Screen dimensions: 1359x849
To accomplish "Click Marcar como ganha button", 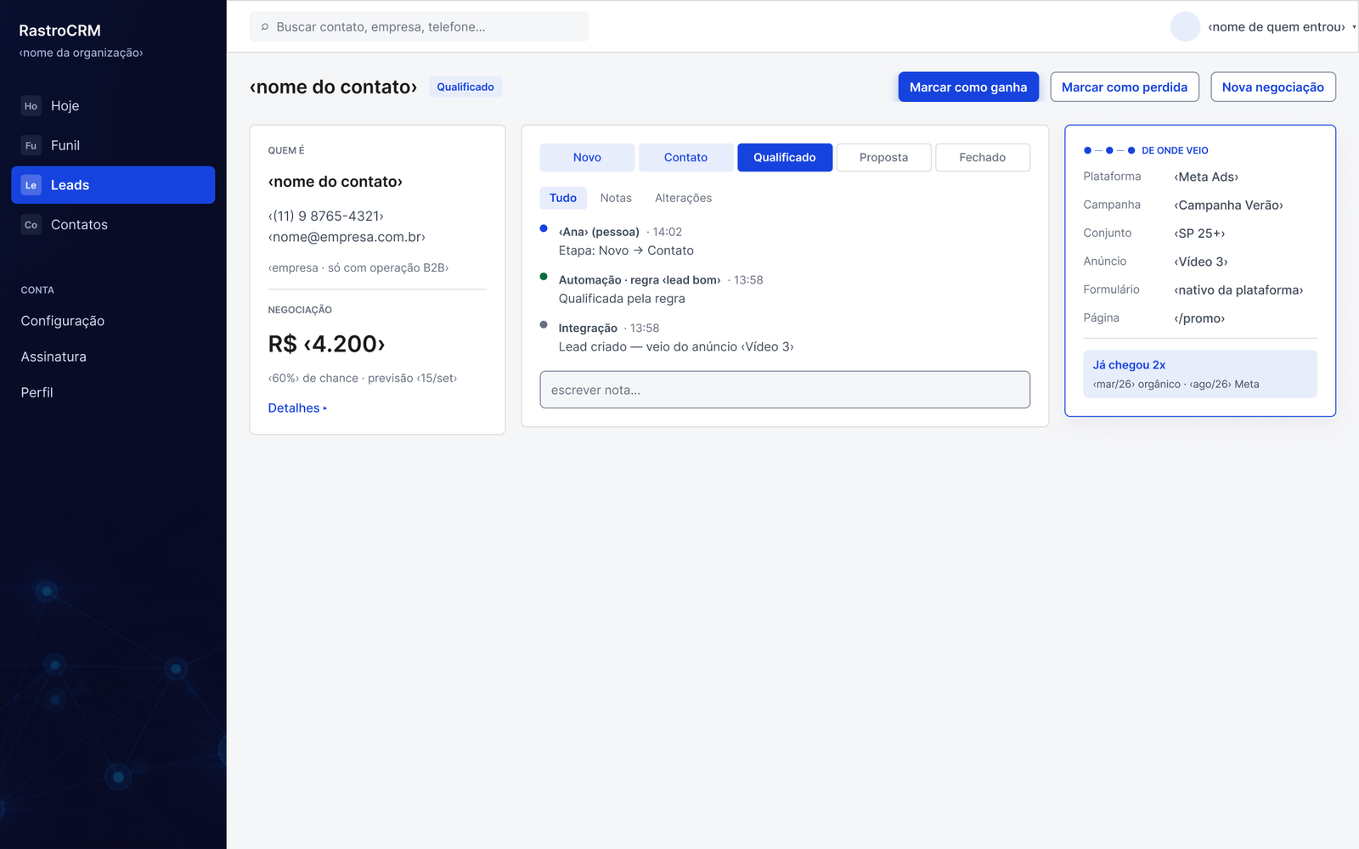I will (968, 87).
